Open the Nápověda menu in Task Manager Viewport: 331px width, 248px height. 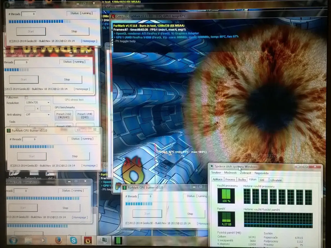pos(261,173)
